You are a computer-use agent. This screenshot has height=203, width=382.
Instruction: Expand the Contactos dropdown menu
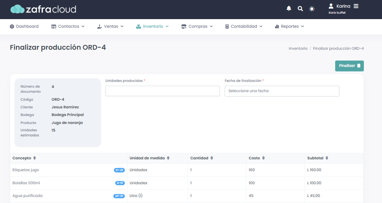click(x=68, y=26)
